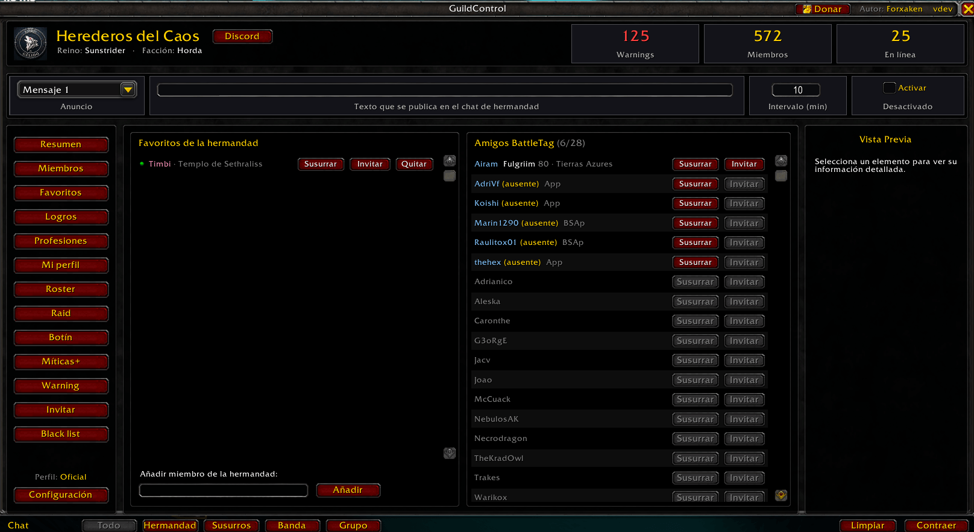Open the Logros section
Viewport: 974px width, 532px height.
pyautogui.click(x=61, y=217)
